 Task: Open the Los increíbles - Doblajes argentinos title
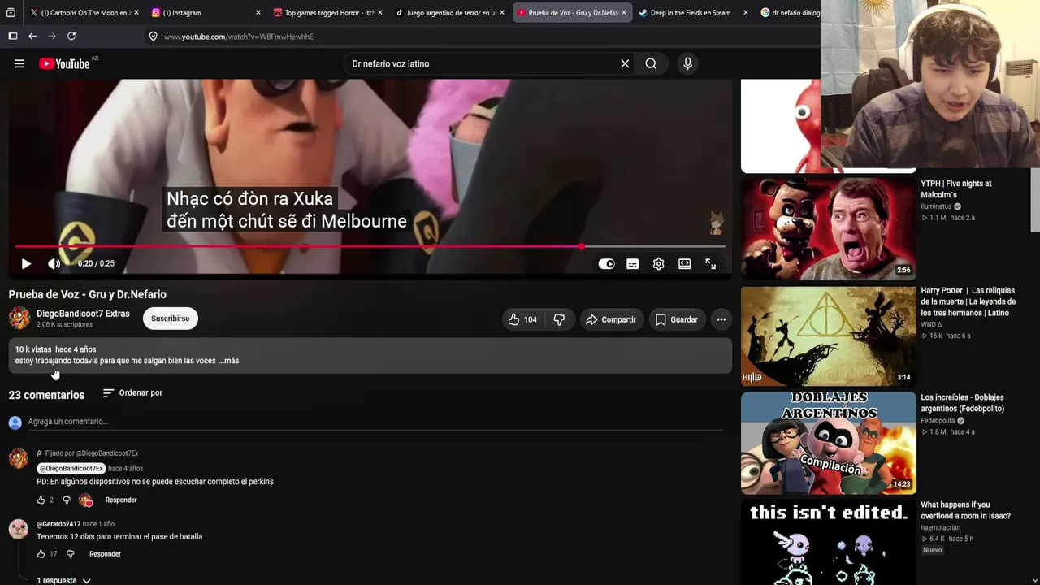point(963,403)
